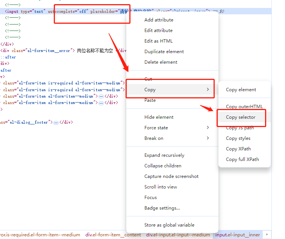
Task: Expand Break on submenu chevron
Action: pos(208,138)
